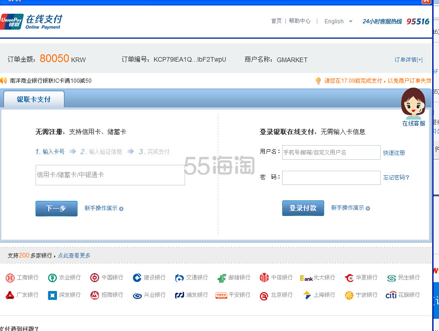Go to 首页 home link
The width and height of the screenshot is (439, 331).
[x=276, y=21]
